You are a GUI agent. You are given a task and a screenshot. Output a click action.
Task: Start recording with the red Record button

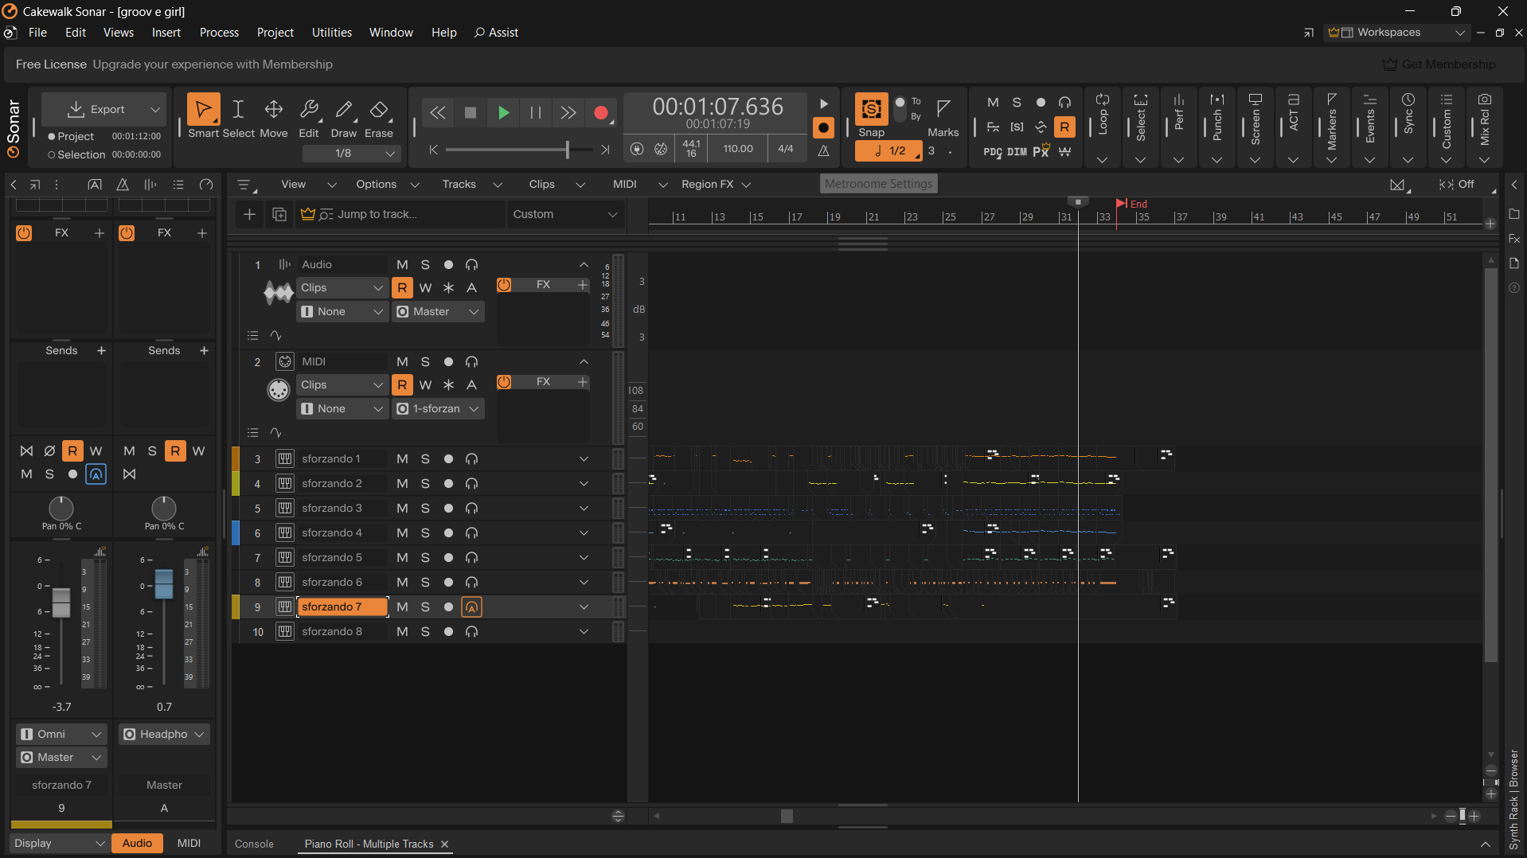[601, 113]
